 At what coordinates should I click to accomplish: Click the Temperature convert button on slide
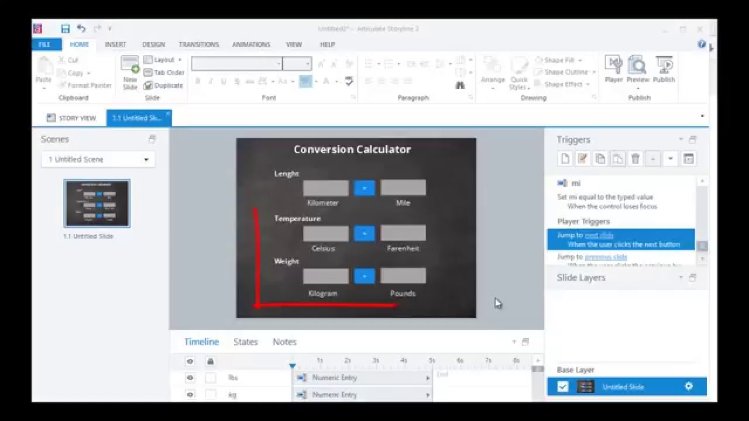364,233
